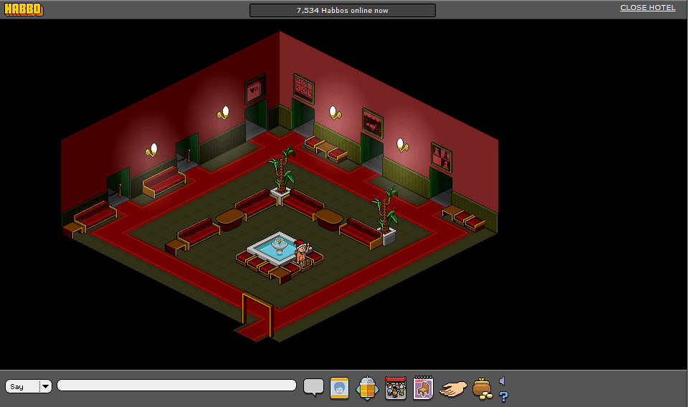Mute sound with the speaker icon
This screenshot has width=689, height=407.
click(503, 380)
